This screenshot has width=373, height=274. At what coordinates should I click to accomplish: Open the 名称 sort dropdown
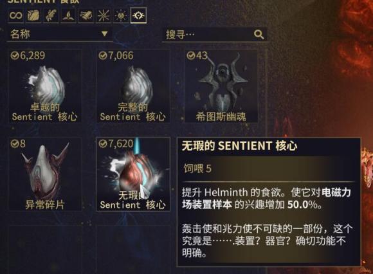click(x=60, y=34)
